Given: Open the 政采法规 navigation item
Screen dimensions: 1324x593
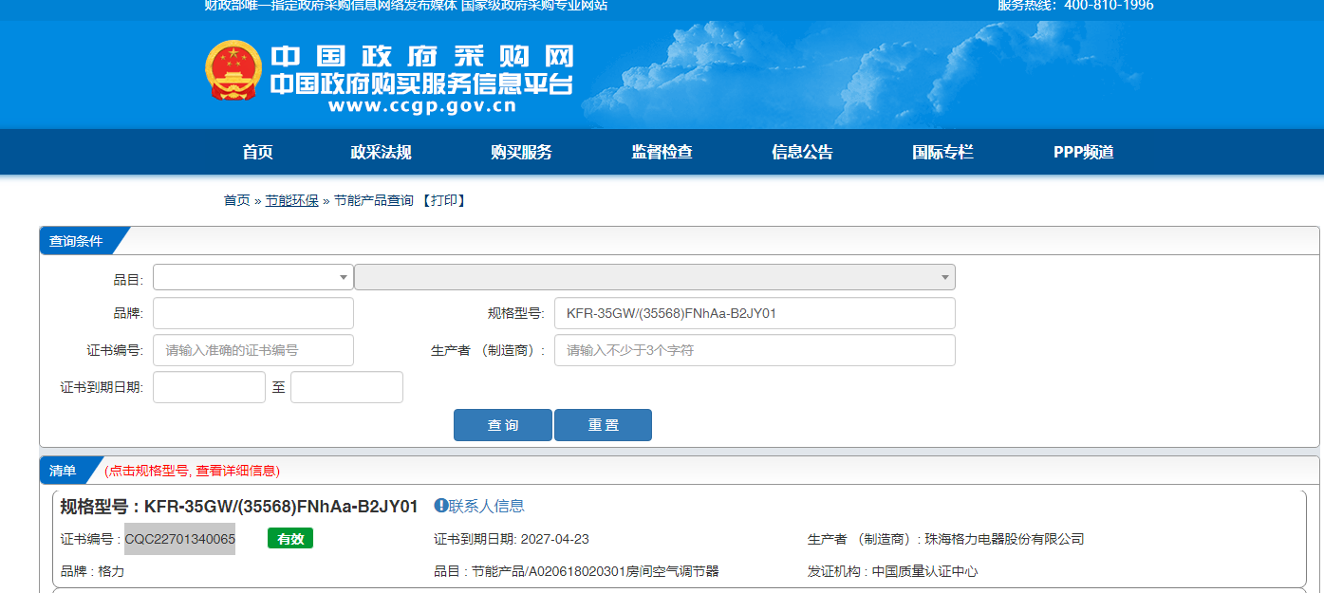Looking at the screenshot, I should coord(381,152).
